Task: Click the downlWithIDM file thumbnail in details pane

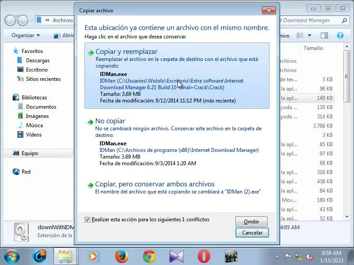Action: pyautogui.click(x=21, y=232)
